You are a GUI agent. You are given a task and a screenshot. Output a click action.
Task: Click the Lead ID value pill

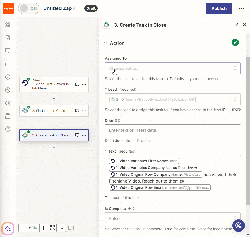[x=152, y=99]
